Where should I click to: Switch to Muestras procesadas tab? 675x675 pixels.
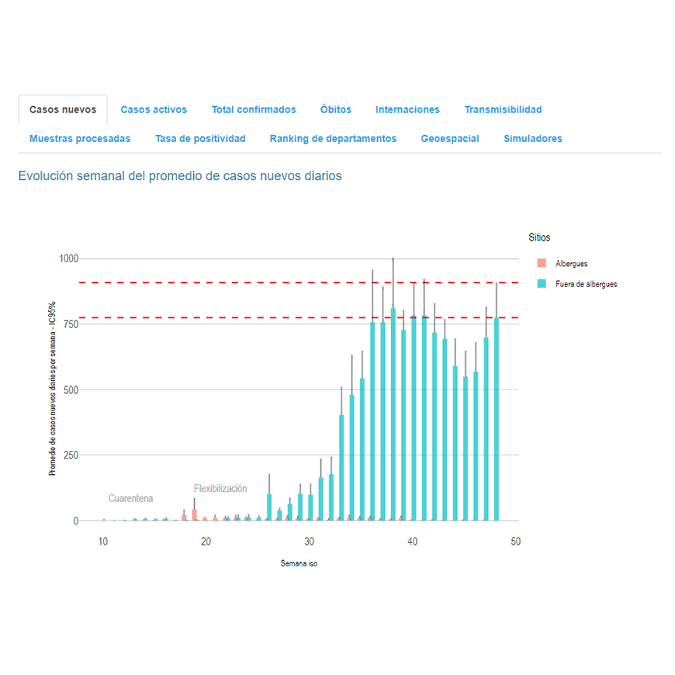tap(80, 139)
